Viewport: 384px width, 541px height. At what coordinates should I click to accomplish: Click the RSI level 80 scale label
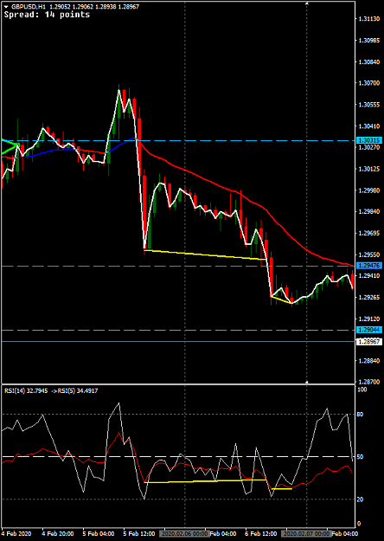362,414
